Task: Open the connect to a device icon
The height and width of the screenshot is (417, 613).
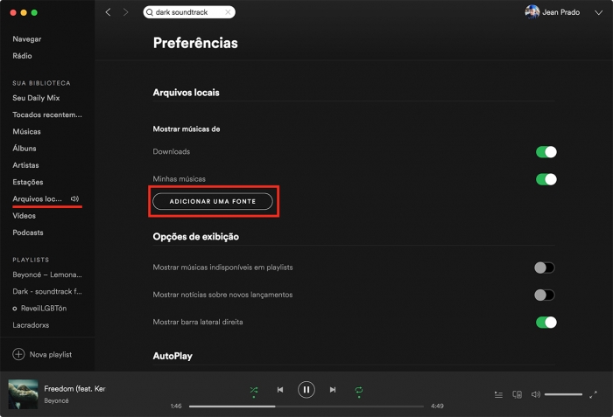Action: click(518, 395)
